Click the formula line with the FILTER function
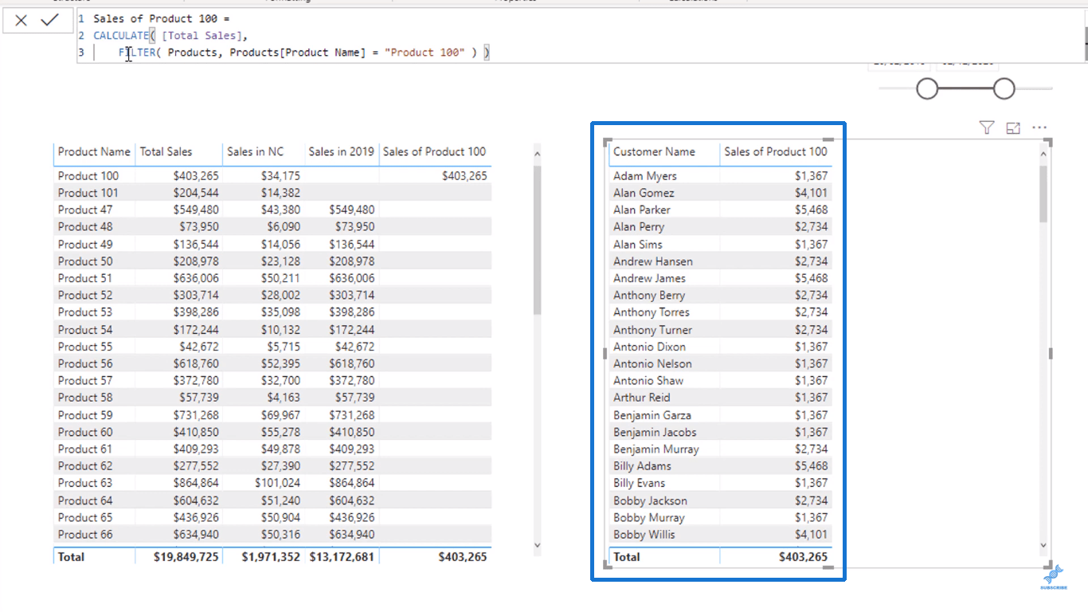The image size is (1088, 612). [x=304, y=53]
